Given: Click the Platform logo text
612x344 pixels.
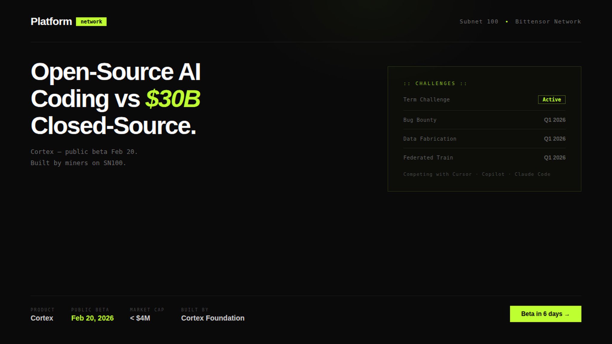Looking at the screenshot, I should click(51, 21).
